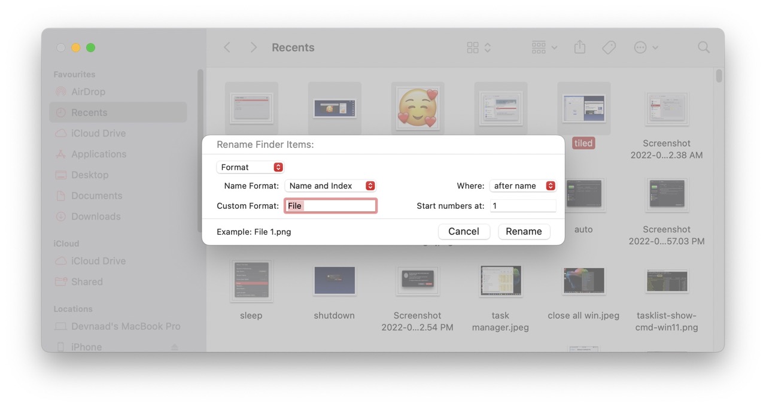Eject iPhone from sidebar
The width and height of the screenshot is (766, 407).
coord(174,347)
